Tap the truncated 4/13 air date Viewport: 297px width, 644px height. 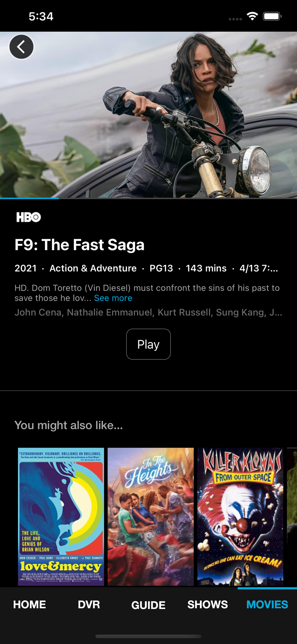click(259, 268)
